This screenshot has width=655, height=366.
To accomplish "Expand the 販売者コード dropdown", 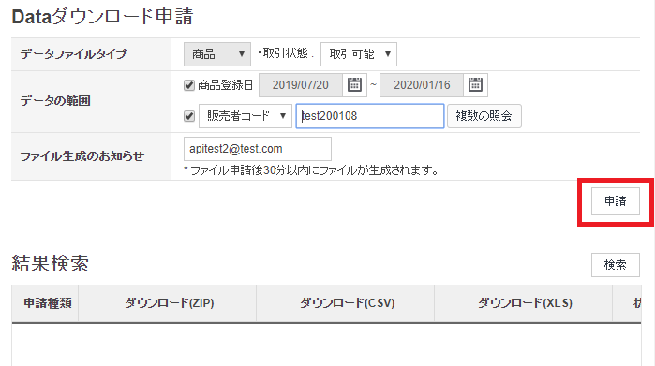I will [x=246, y=115].
